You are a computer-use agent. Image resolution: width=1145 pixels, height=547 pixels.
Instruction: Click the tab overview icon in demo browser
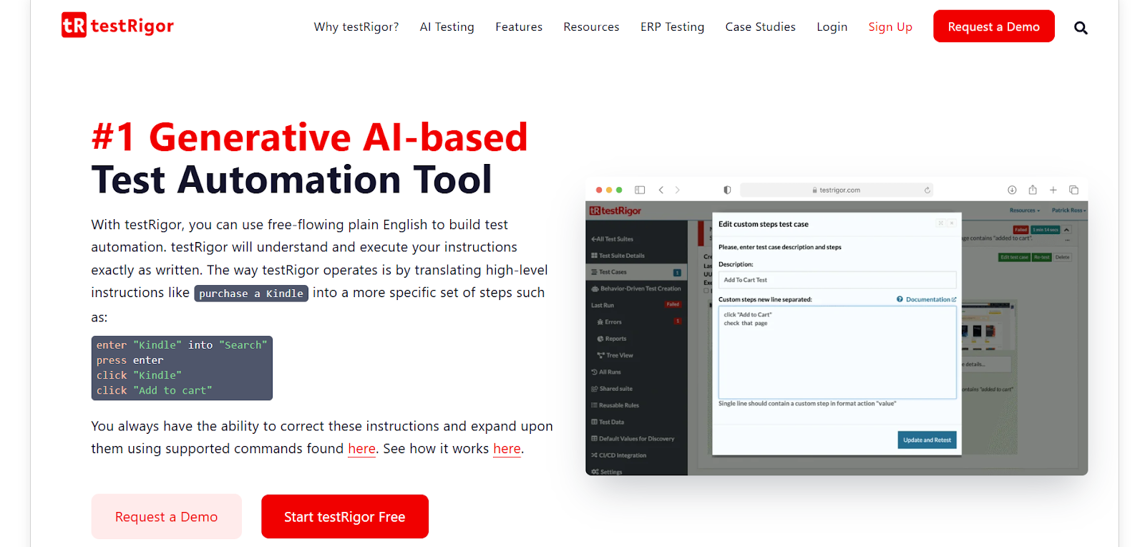coord(1073,190)
